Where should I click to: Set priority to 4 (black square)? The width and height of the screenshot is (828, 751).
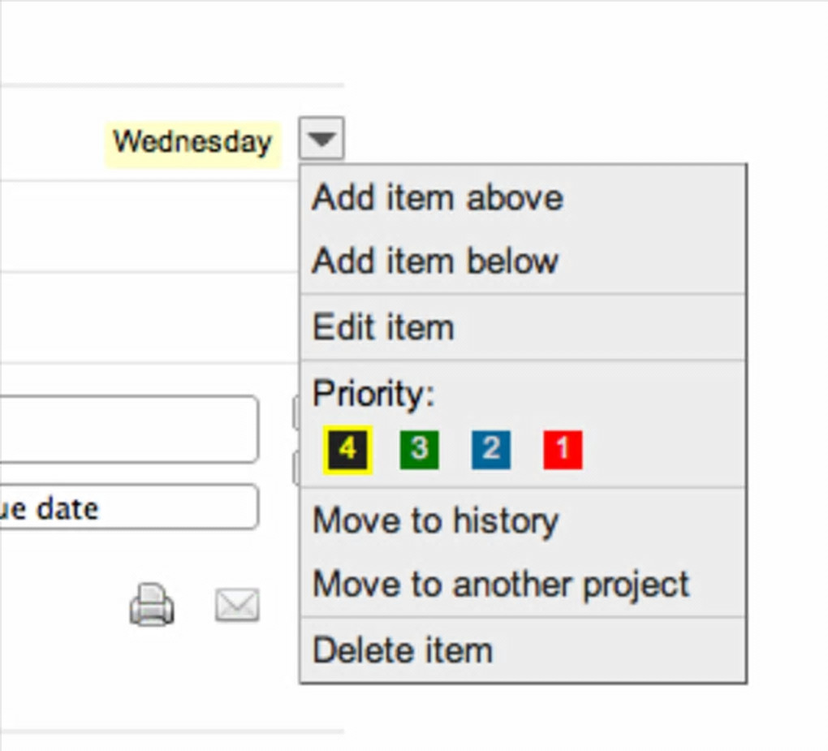point(347,449)
